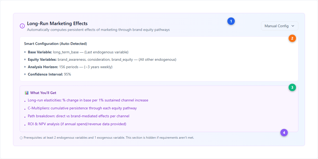Click the info icon beside Long-Run Marketing Effects

pyautogui.click(x=22, y=26)
